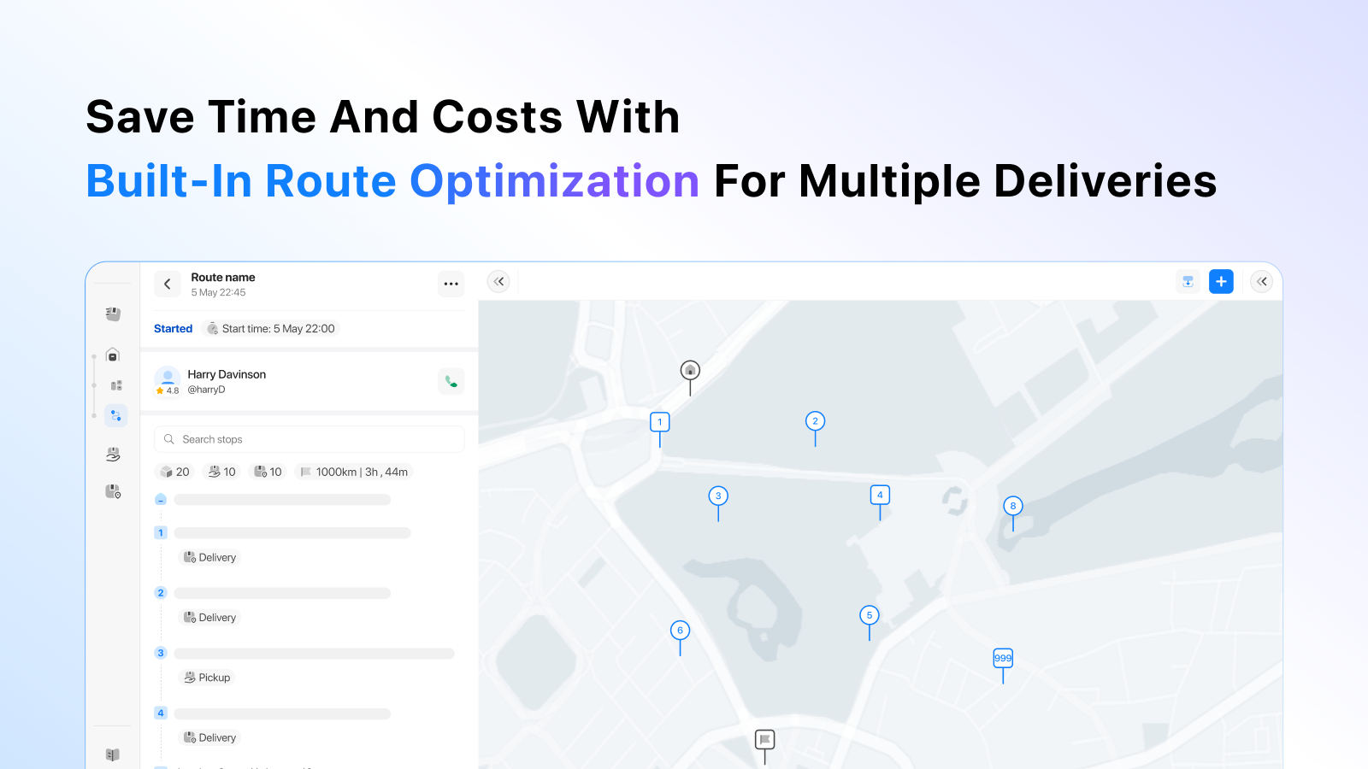Select stop number 2 badge in the stops list
This screenshot has width=1368, height=769.
coord(161,593)
